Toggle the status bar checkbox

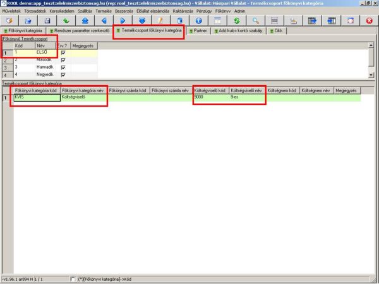[73, 279]
